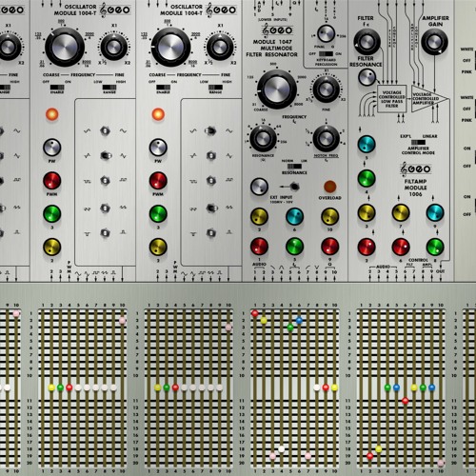Click yellow input knob 10 on Filter Resonator
476x476 pixels.
pos(329,217)
